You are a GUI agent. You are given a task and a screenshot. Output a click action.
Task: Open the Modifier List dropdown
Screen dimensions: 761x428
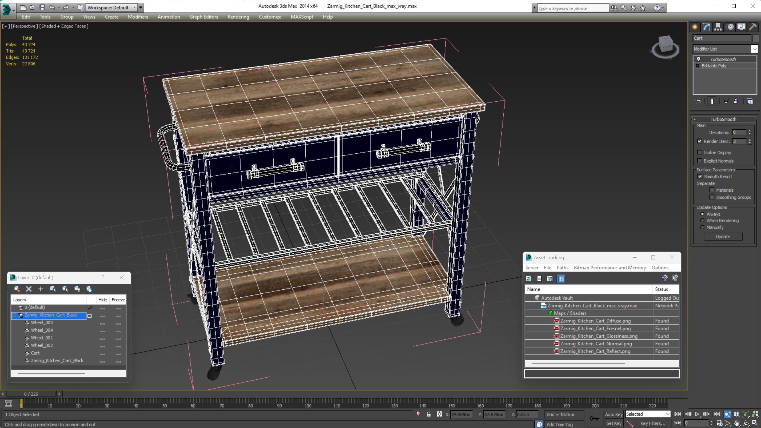[755, 49]
